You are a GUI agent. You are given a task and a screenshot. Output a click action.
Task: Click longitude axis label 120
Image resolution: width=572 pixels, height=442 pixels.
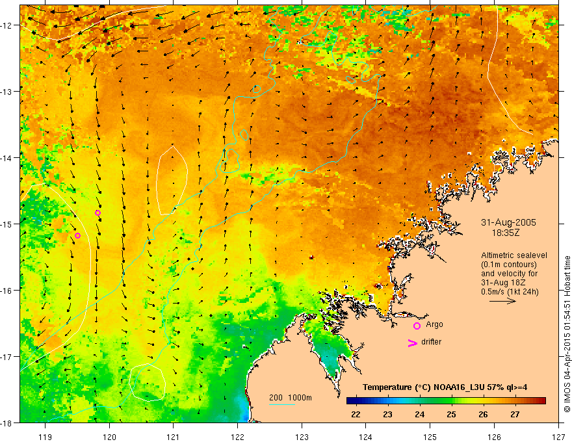(x=109, y=437)
